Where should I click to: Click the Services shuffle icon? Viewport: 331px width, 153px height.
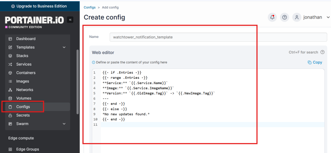(10, 64)
